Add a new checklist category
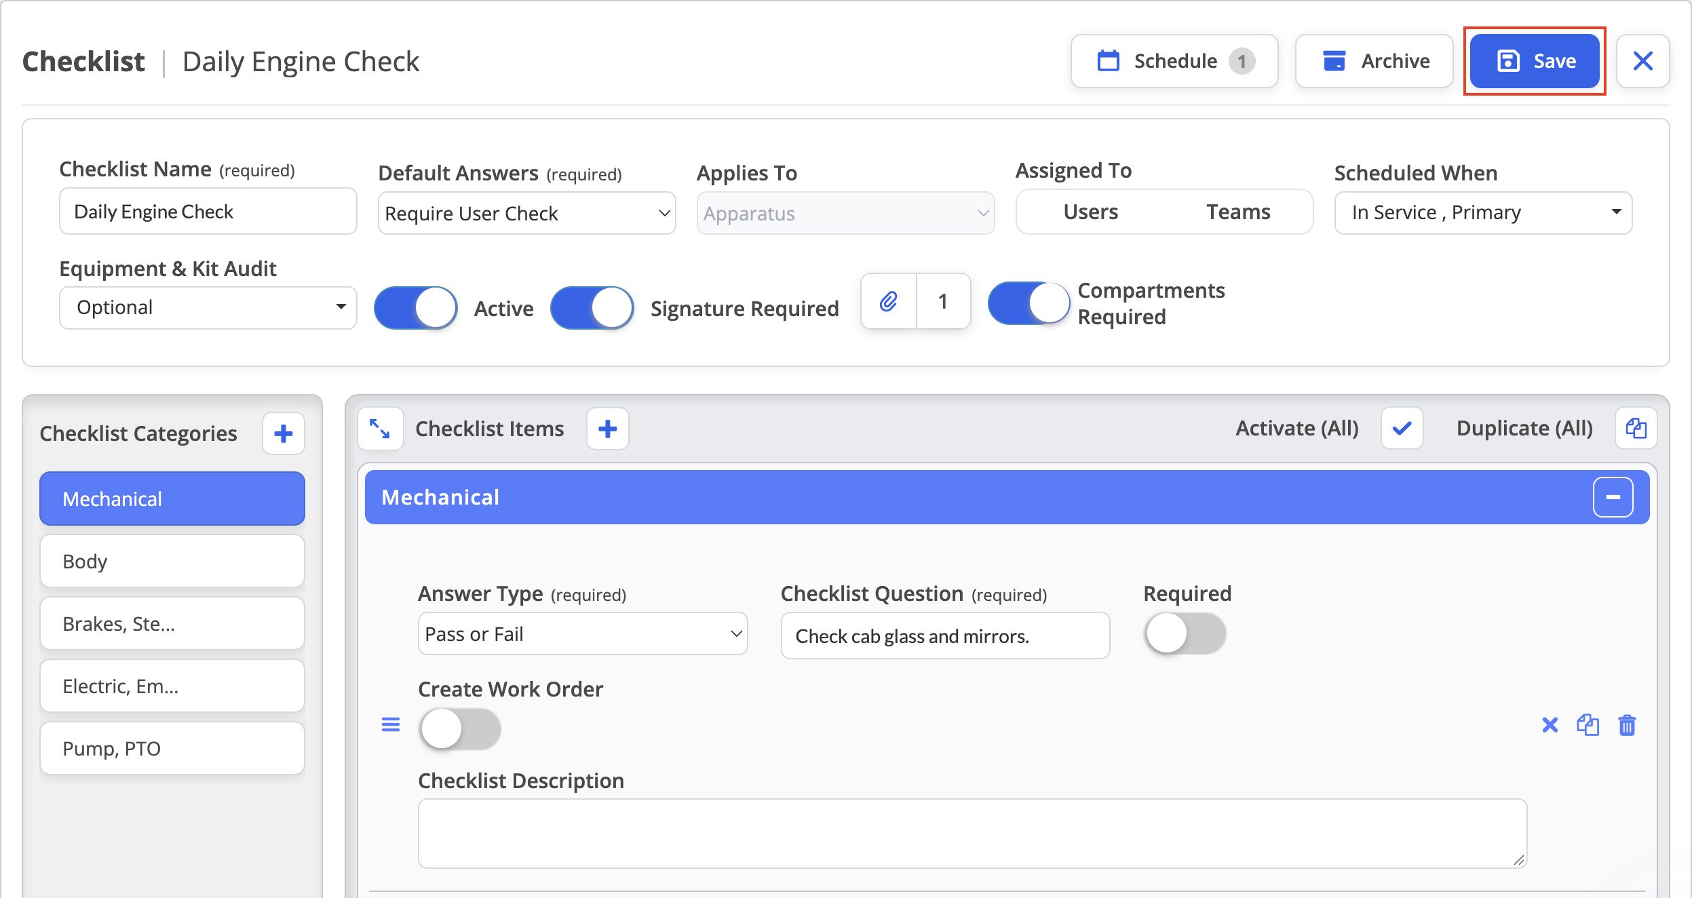Viewport: 1692px width, 898px height. [284, 433]
